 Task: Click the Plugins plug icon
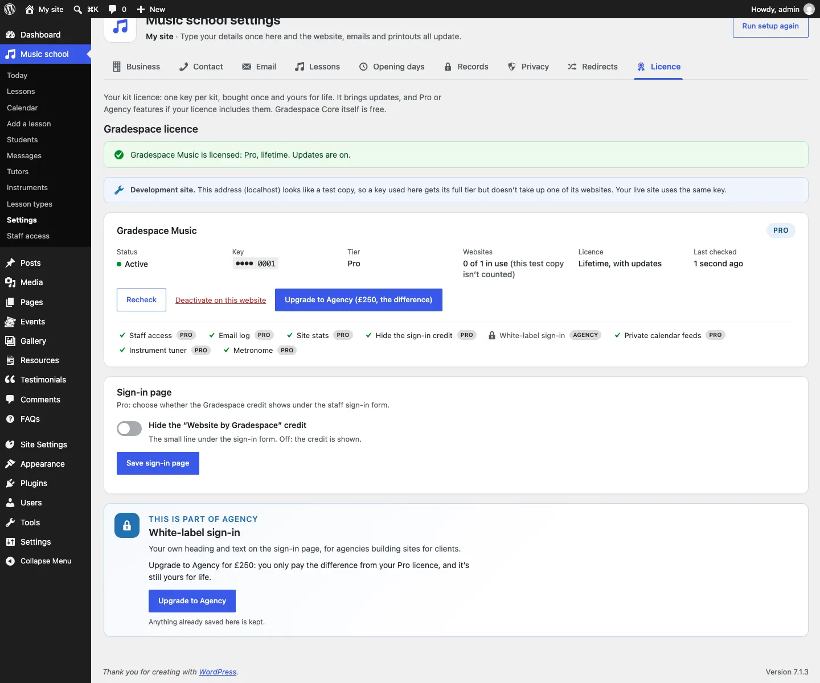pyautogui.click(x=10, y=483)
